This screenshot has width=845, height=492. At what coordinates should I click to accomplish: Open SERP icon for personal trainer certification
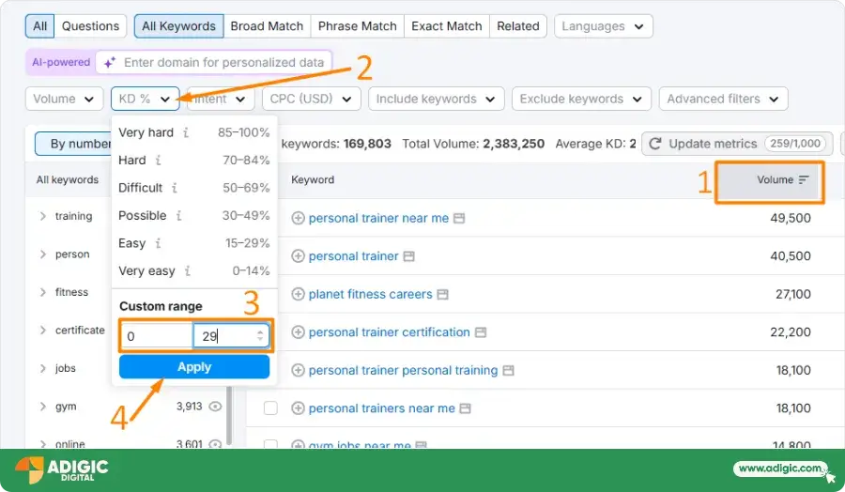(480, 332)
